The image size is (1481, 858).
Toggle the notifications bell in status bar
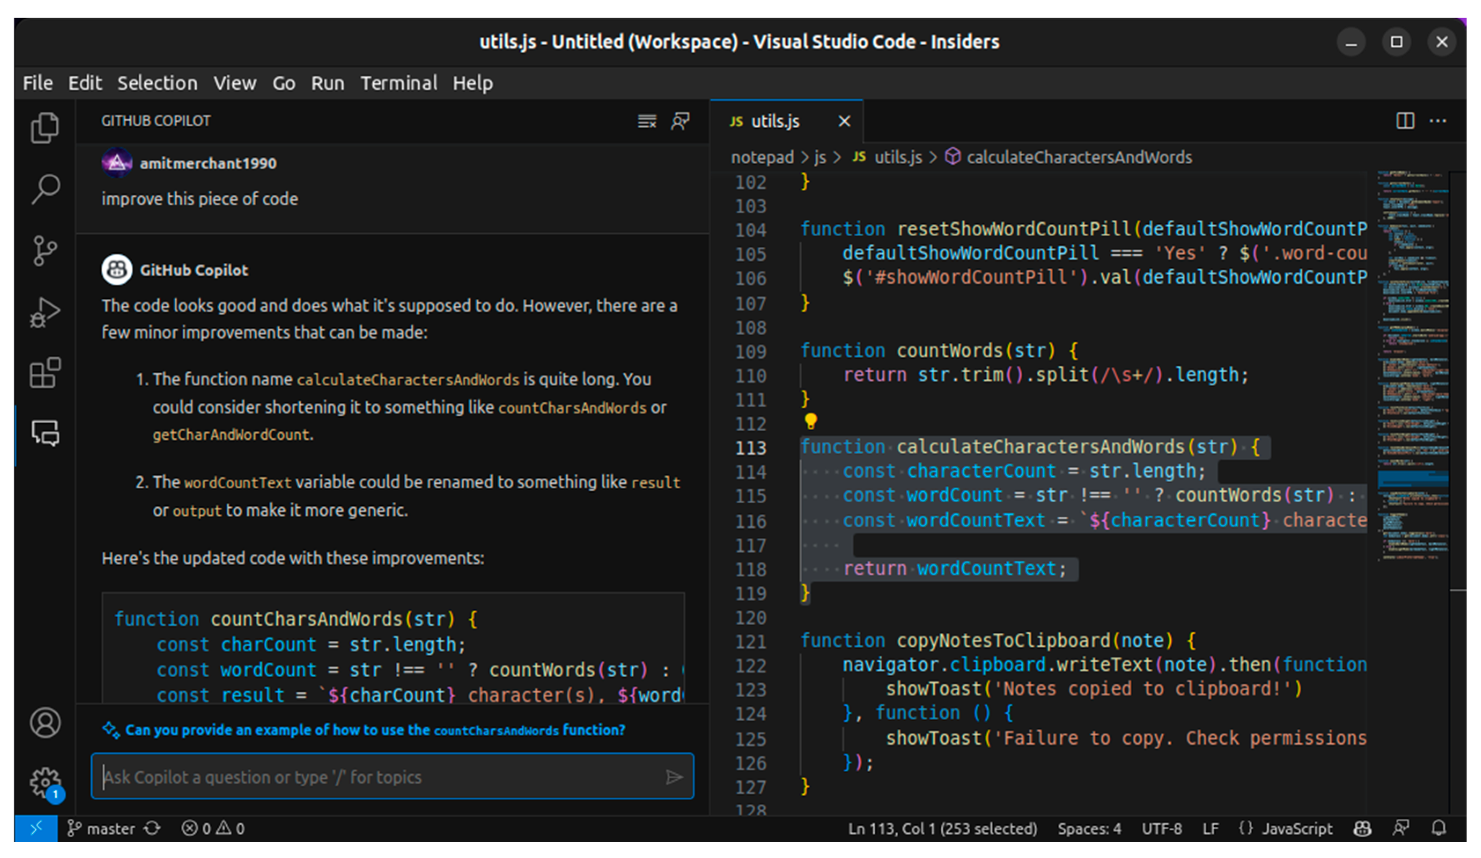point(1438,829)
